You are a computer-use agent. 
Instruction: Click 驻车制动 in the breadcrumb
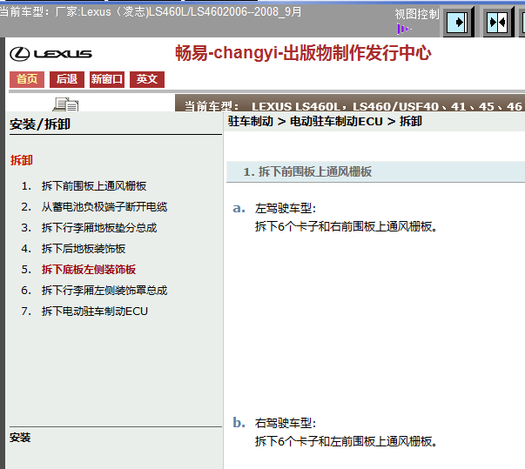[251, 121]
